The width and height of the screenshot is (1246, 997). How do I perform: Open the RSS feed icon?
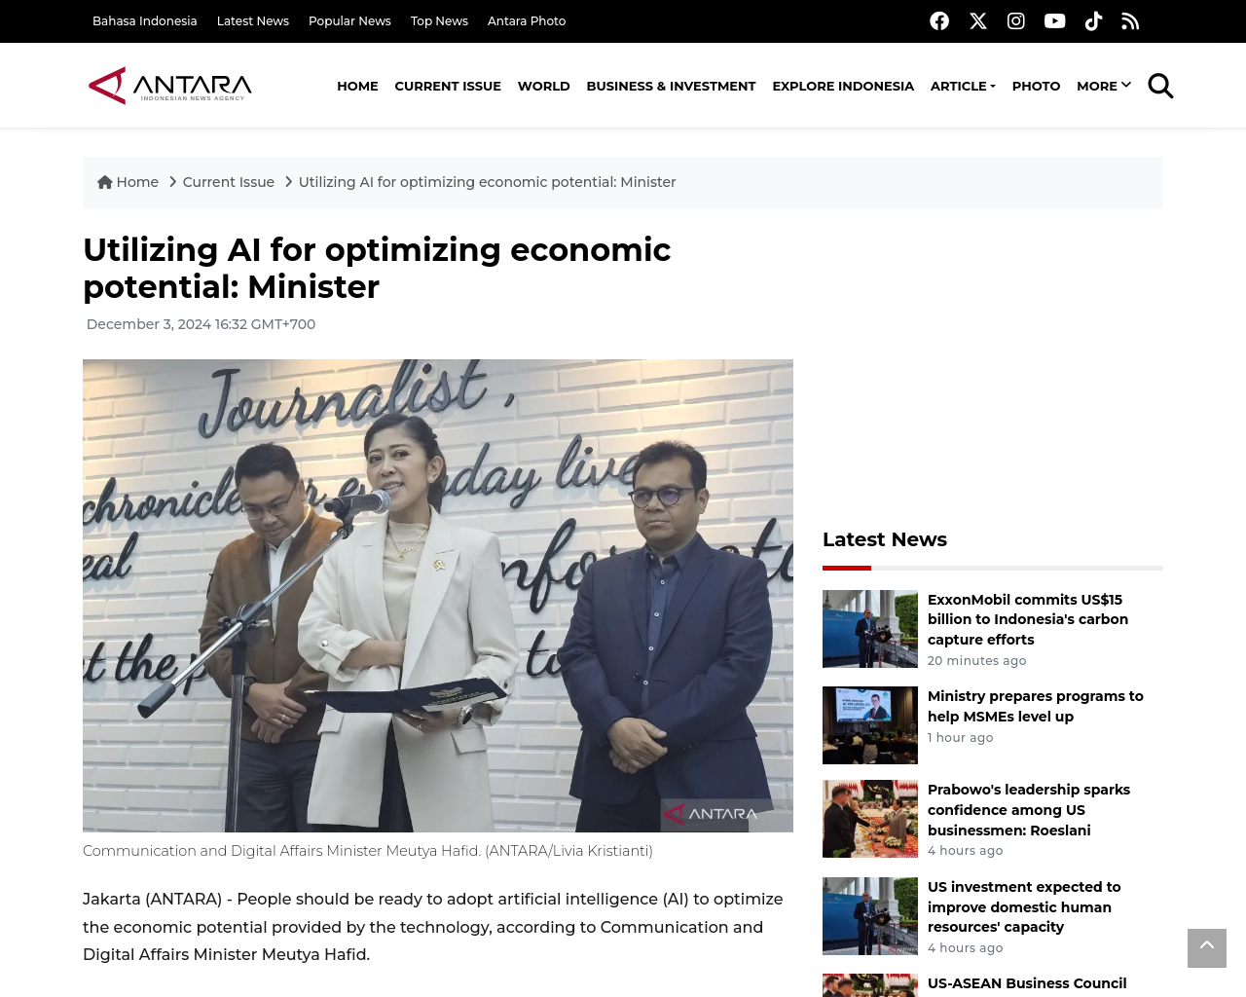tap(1130, 21)
